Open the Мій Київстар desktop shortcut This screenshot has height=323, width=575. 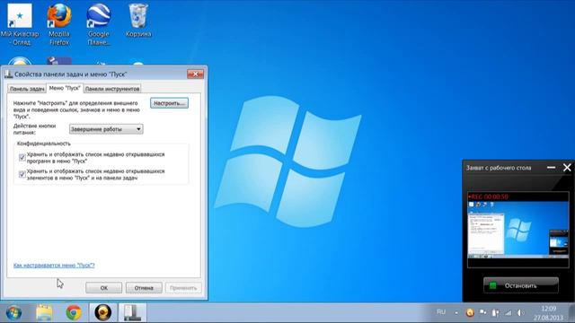click(20, 24)
